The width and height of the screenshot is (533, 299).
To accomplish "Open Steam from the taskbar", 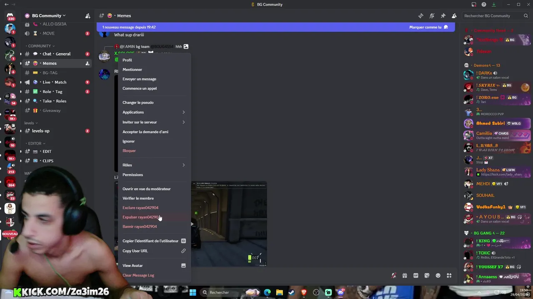I will click(291, 292).
